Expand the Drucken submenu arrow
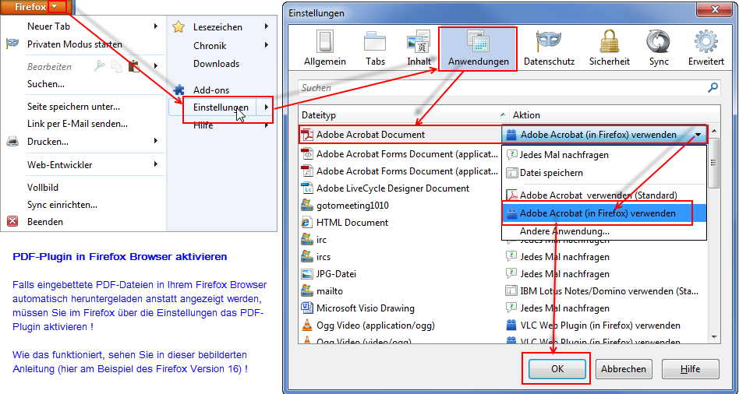The image size is (739, 394). [156, 140]
